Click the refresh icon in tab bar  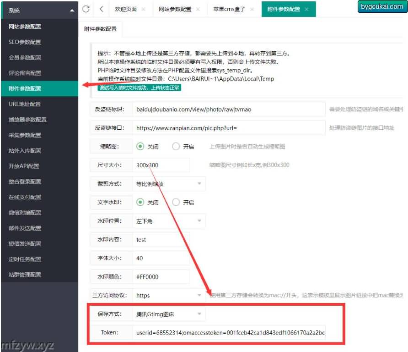86,9
